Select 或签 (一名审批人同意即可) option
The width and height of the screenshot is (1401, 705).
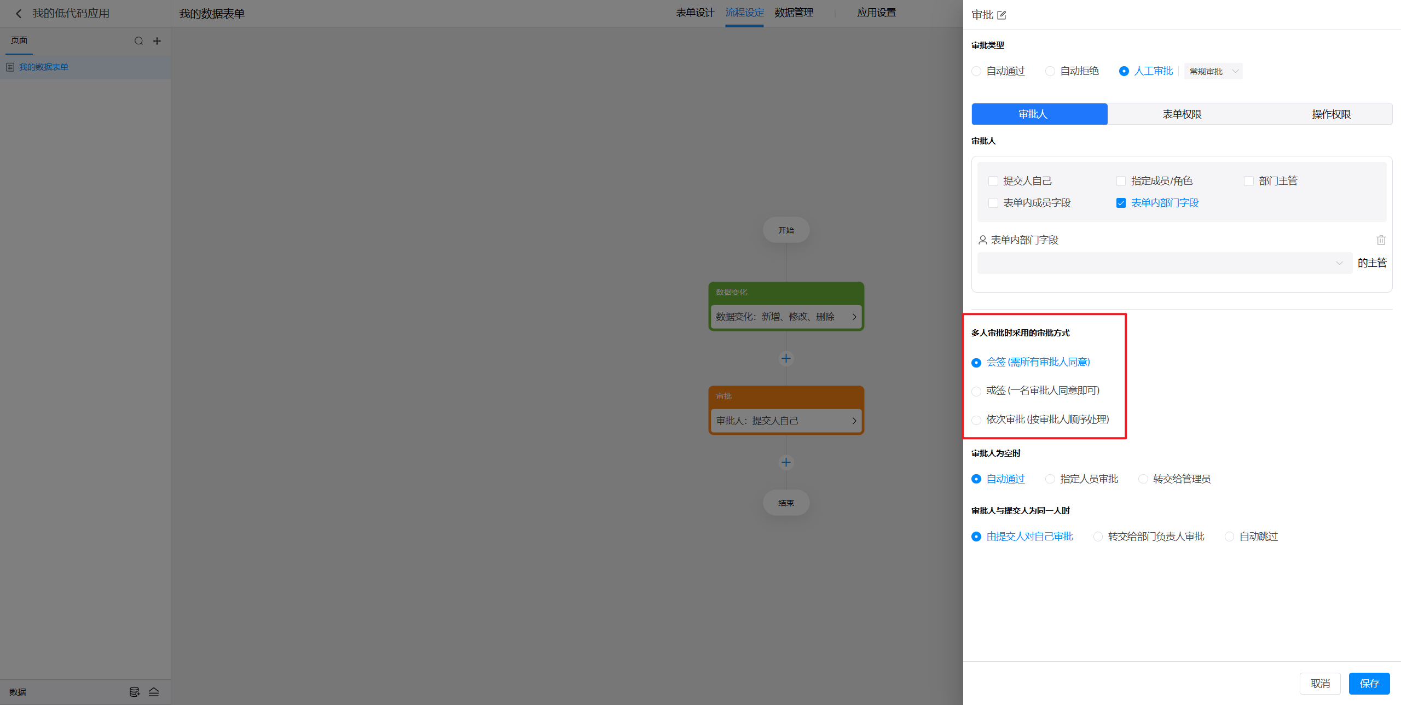976,391
